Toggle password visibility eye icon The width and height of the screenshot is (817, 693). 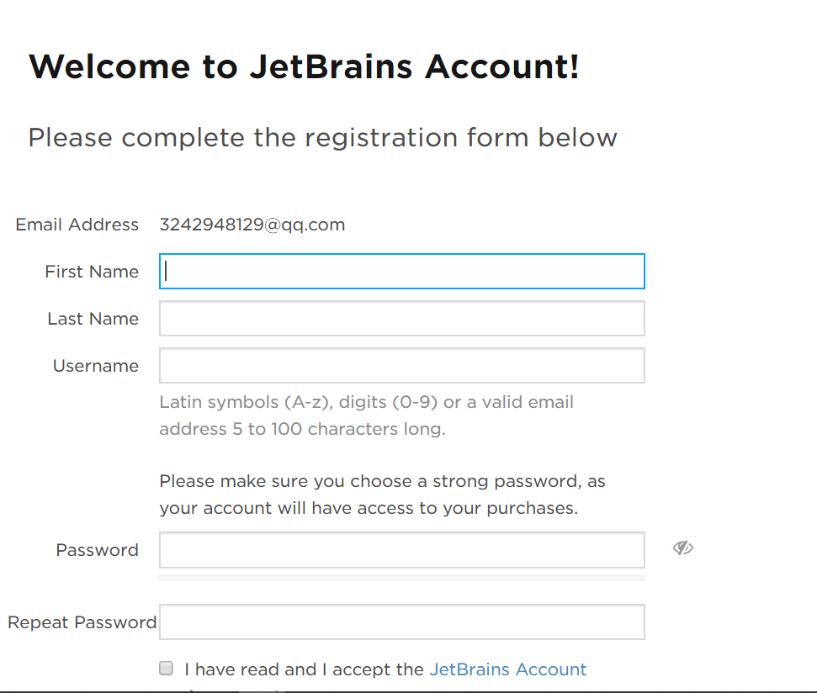coord(682,548)
